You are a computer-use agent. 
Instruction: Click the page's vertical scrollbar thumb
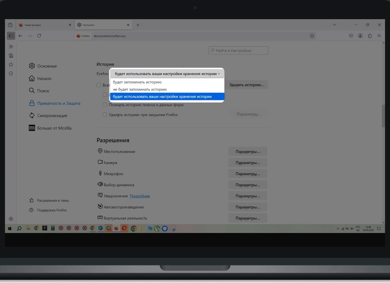pyautogui.click(x=383, y=116)
